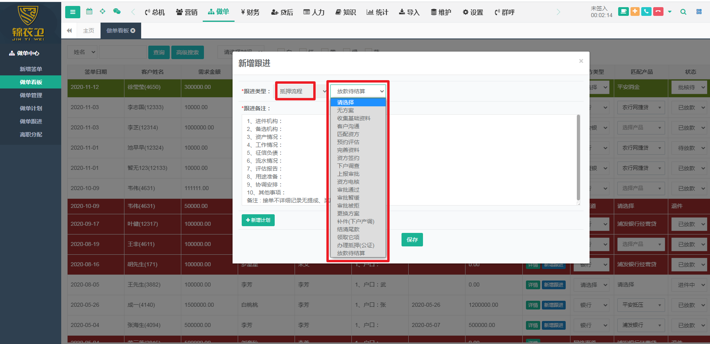710x344 pixels.
Task: Open the 姓名 search-type dropdown
Action: 83,52
